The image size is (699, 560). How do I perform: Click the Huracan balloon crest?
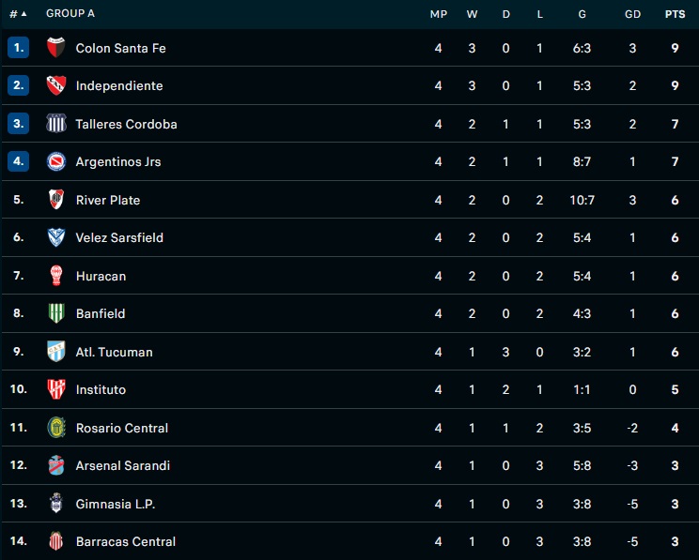click(x=56, y=276)
